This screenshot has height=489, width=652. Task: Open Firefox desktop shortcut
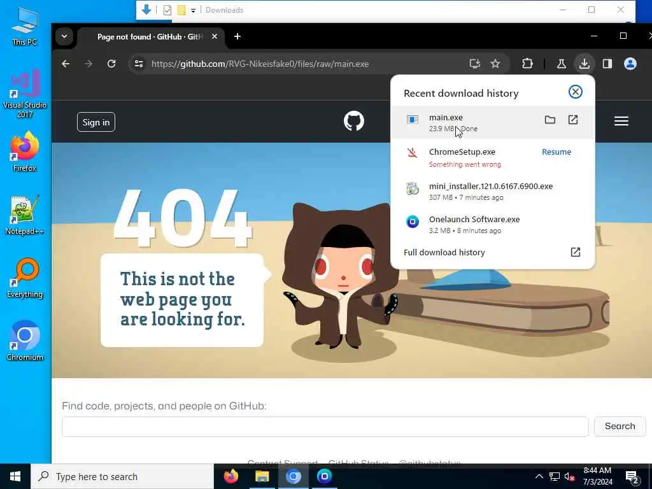tap(25, 152)
